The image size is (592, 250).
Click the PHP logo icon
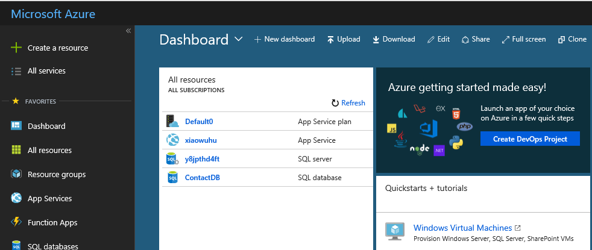465,127
